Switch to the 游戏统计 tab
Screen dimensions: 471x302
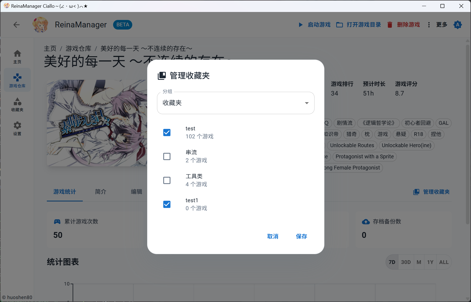65,192
